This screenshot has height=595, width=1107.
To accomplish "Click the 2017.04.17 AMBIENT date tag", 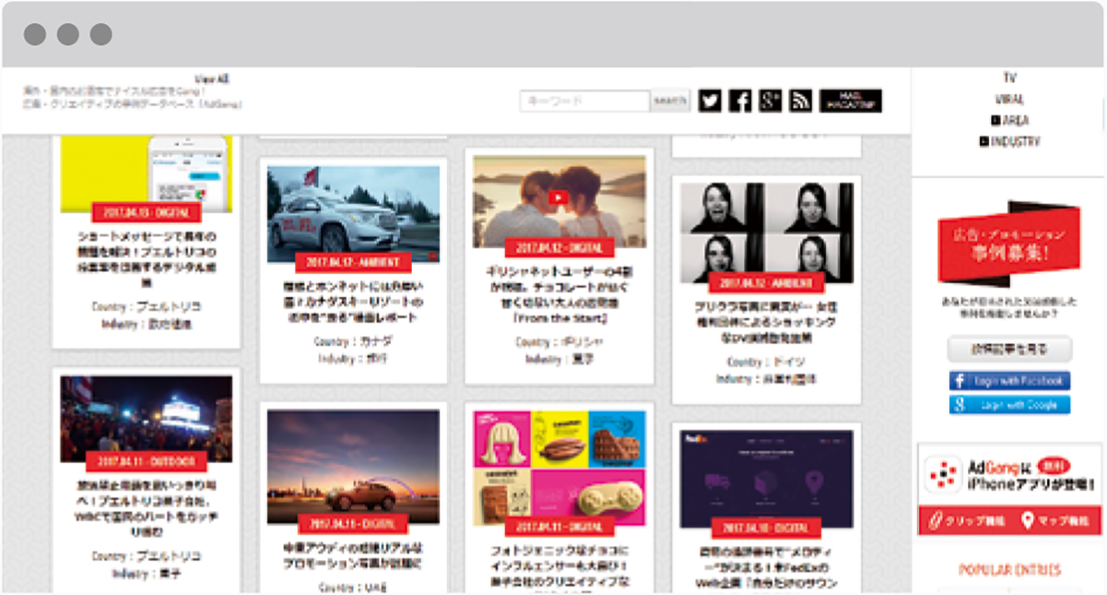I will [353, 262].
